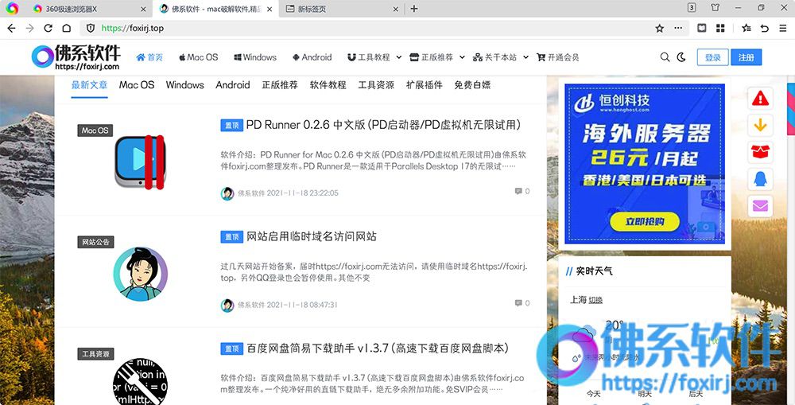
Task: Open the Mac OS nav item
Action: pyautogui.click(x=198, y=57)
